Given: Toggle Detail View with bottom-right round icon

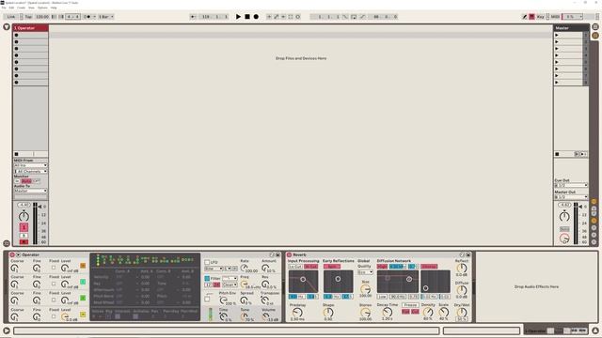Looking at the screenshot, I should click(595, 330).
